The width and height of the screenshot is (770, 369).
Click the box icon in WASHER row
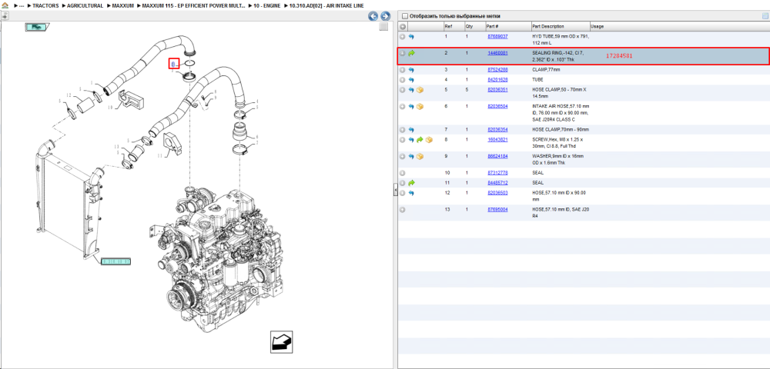click(420, 157)
